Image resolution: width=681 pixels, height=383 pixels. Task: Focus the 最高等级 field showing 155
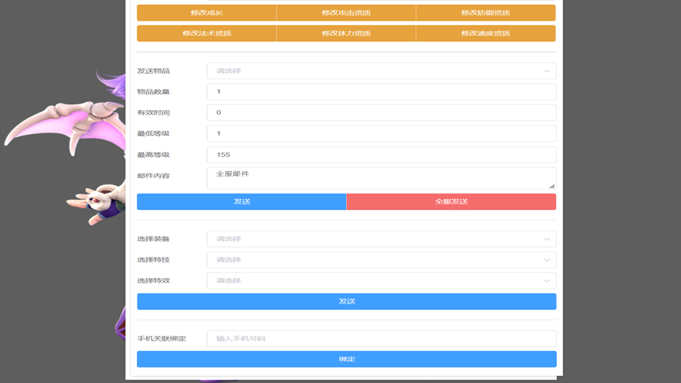click(382, 155)
